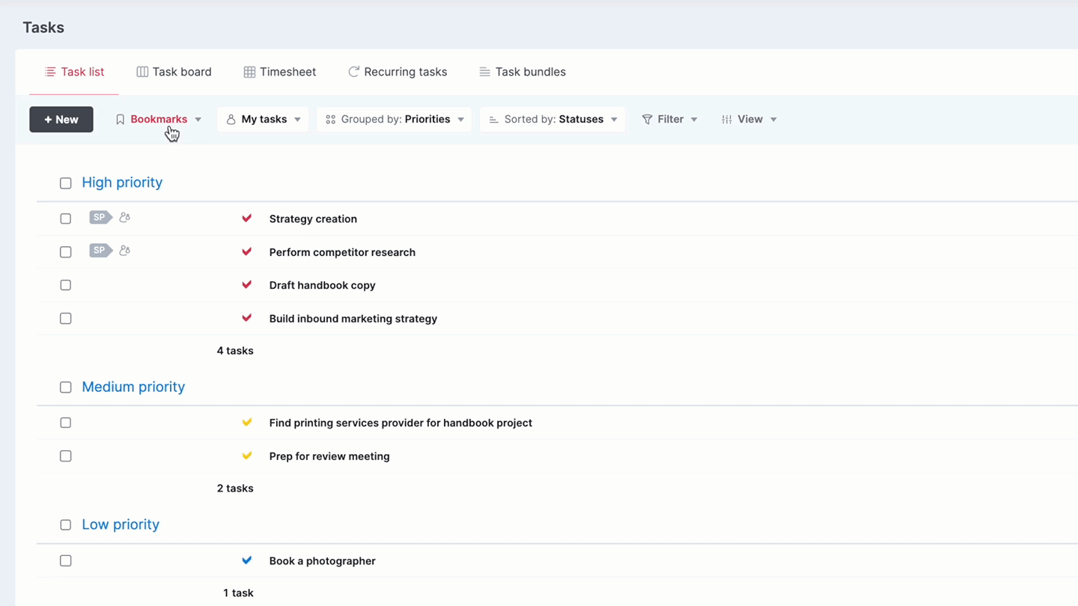Click the Task bundles list icon

click(x=485, y=72)
